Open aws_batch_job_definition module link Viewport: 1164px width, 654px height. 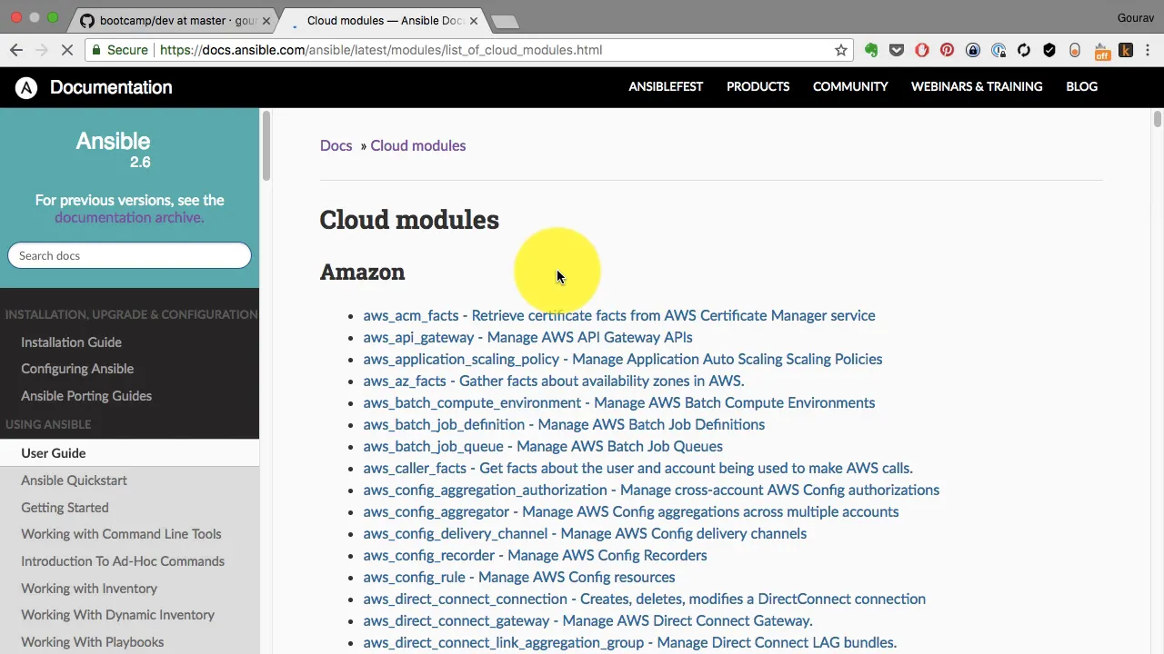coord(564,424)
